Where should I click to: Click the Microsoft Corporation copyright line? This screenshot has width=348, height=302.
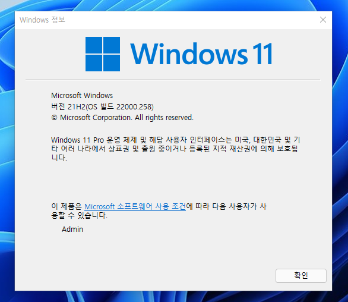(122, 117)
